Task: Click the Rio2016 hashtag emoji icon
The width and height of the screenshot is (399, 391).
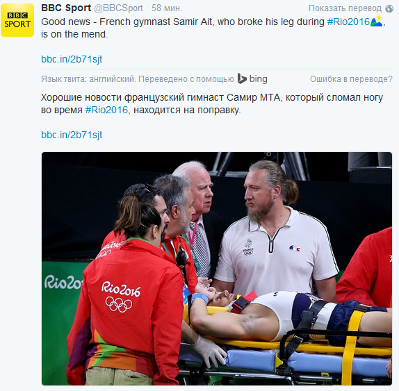Action: coord(376,21)
